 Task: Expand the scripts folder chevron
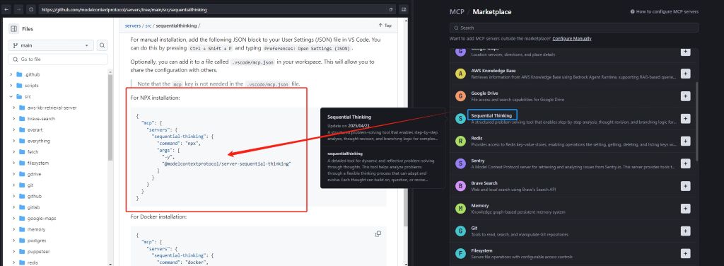pyautogui.click(x=11, y=86)
